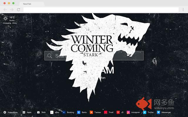Click the JD link text
Screen dimensions: 188x117
click(122, 112)
